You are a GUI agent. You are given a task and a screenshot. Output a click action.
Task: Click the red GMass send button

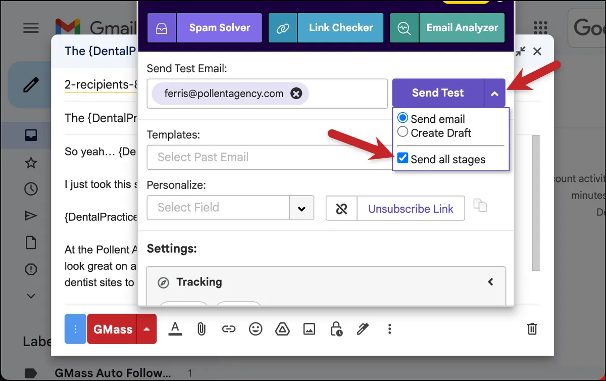tap(113, 329)
